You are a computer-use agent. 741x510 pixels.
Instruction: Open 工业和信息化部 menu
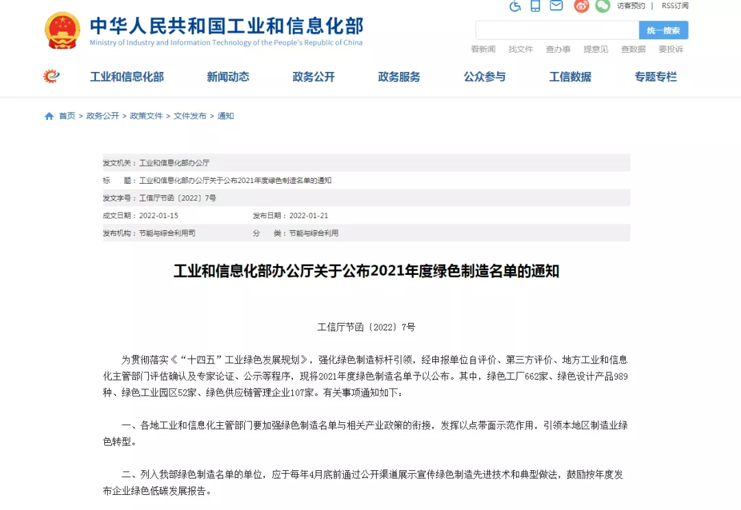click(127, 77)
